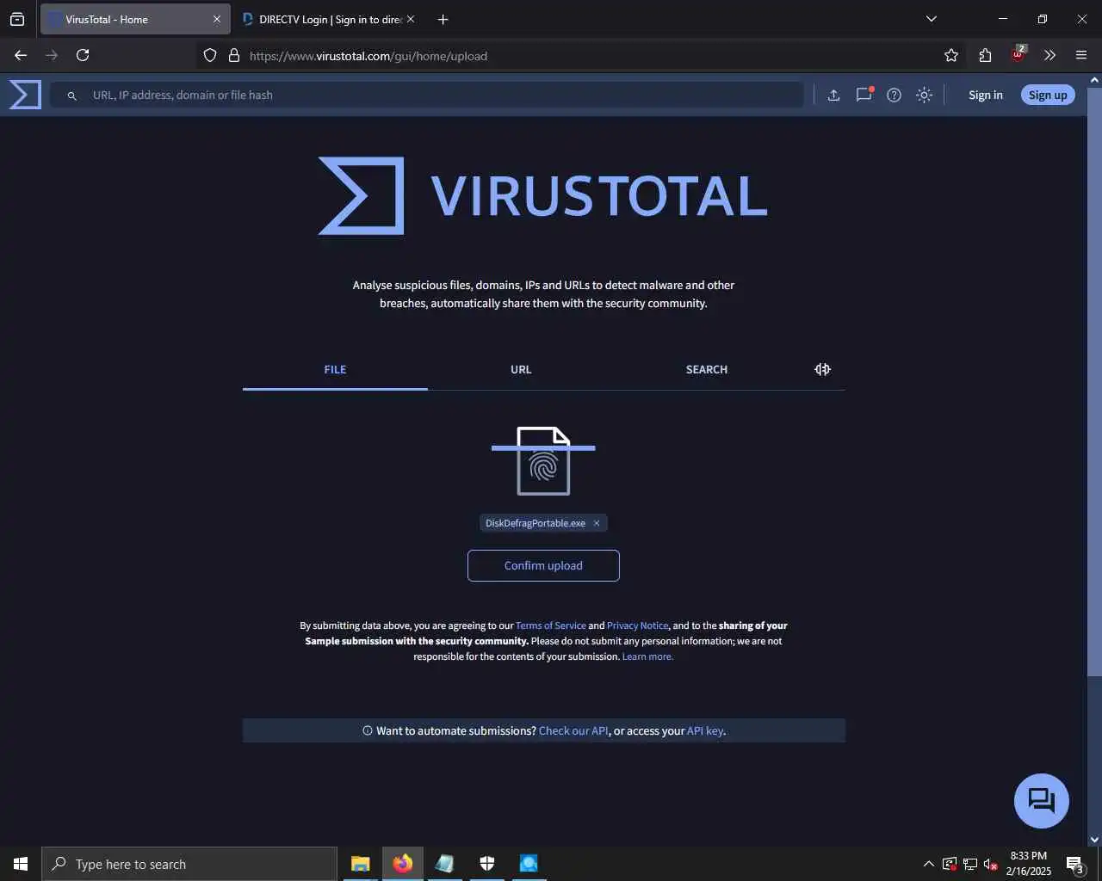Click the fingerprint file upload icon
The image size is (1102, 881).
543,461
